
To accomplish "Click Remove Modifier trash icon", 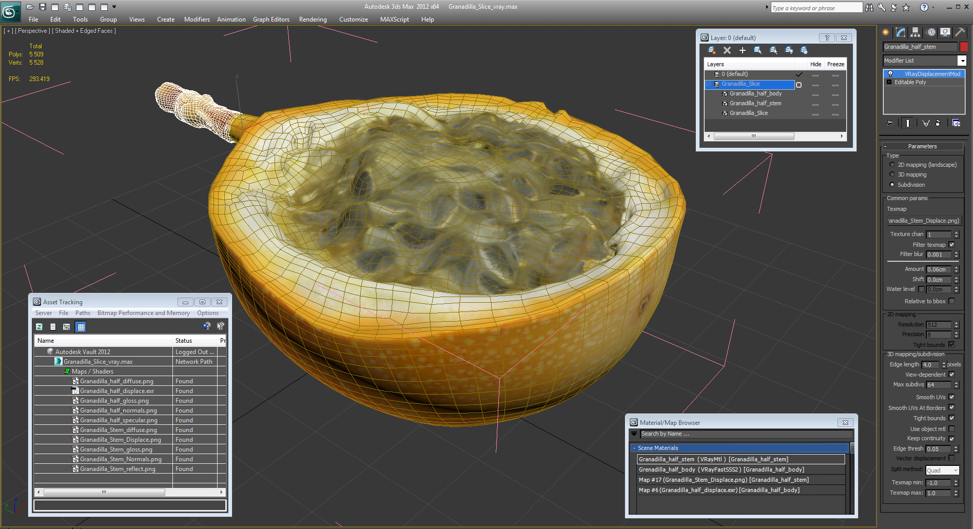I will pyautogui.click(x=938, y=123).
